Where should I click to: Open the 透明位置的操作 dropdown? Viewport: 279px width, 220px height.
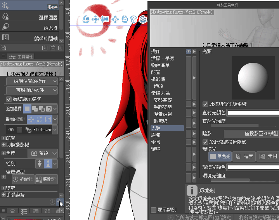[x=32, y=81]
